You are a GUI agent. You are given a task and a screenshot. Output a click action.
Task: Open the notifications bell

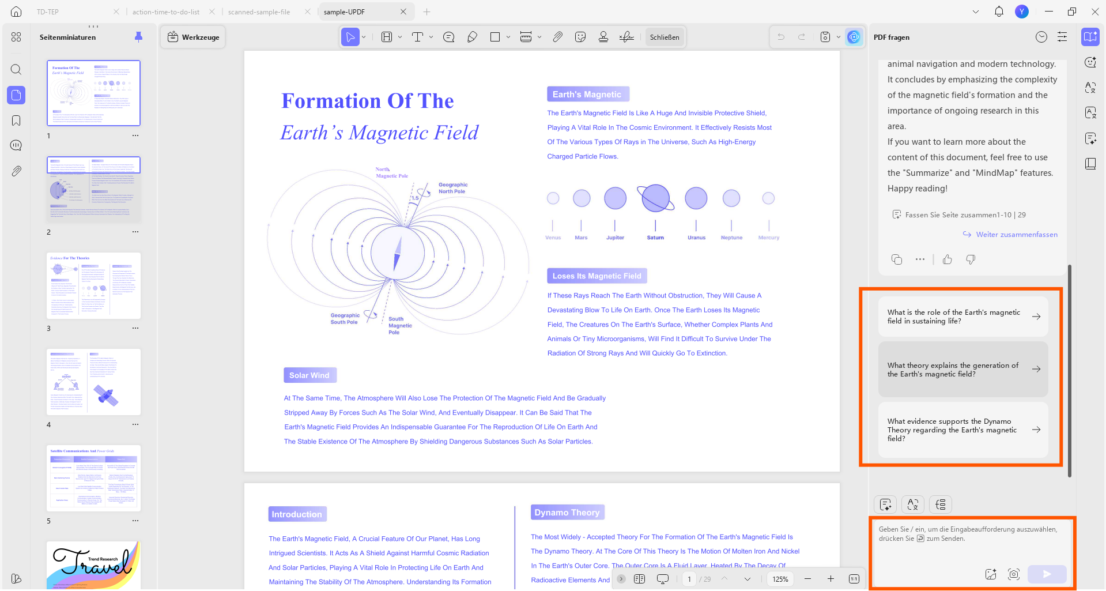(x=999, y=12)
